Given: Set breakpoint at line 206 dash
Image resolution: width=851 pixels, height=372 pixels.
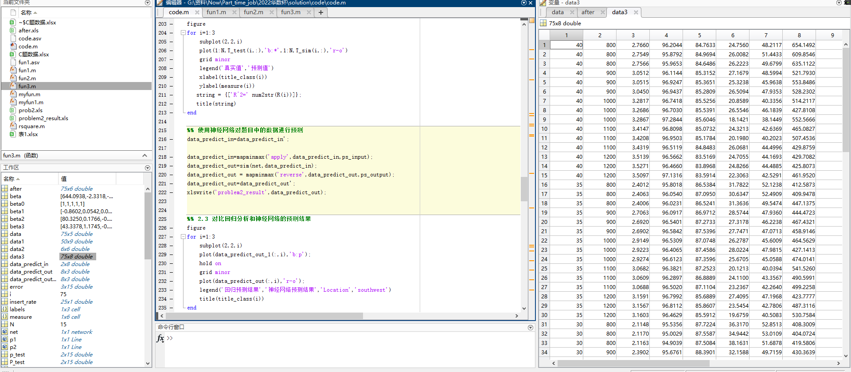Looking at the screenshot, I should (x=172, y=51).
